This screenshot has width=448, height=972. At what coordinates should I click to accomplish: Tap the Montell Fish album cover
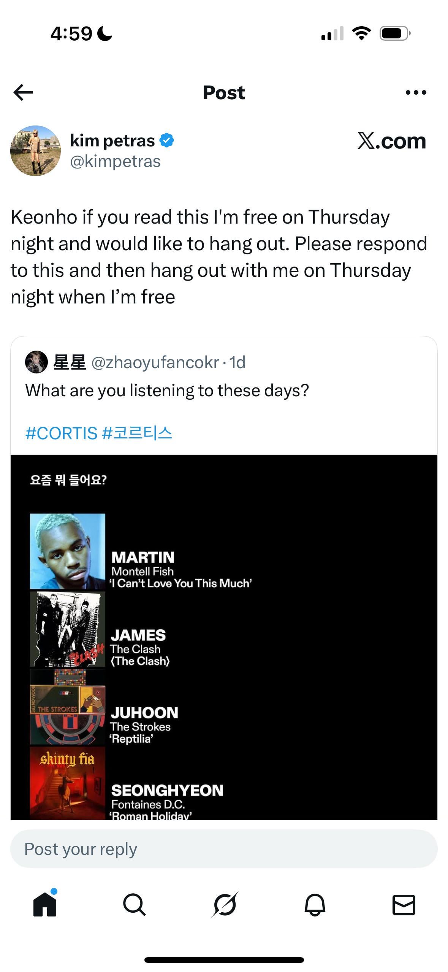tap(68, 551)
